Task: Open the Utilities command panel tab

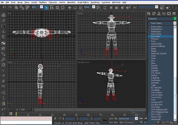Action: click(174, 14)
